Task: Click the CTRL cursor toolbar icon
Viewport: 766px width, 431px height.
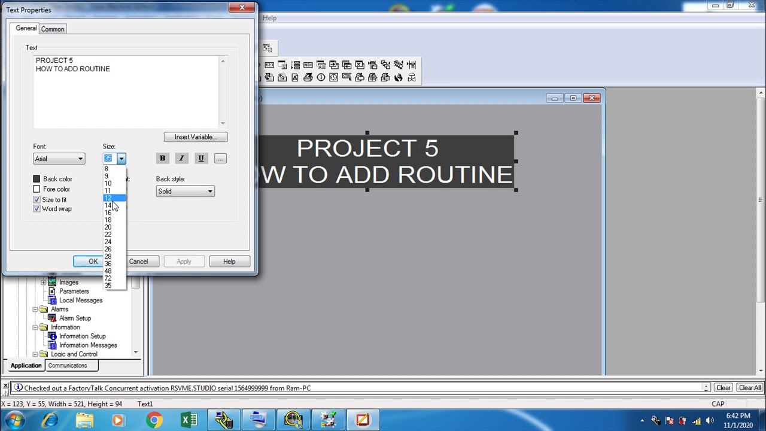Action: [x=347, y=77]
